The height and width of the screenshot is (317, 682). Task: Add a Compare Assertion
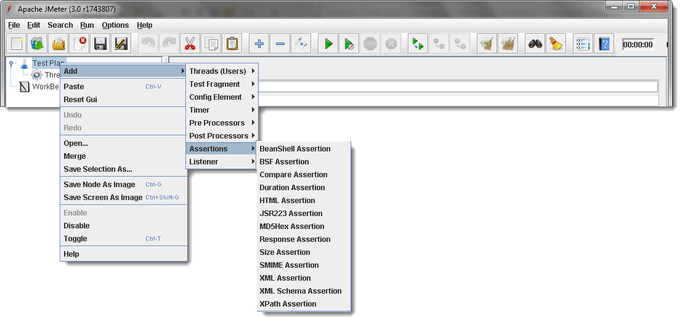pyautogui.click(x=304, y=175)
